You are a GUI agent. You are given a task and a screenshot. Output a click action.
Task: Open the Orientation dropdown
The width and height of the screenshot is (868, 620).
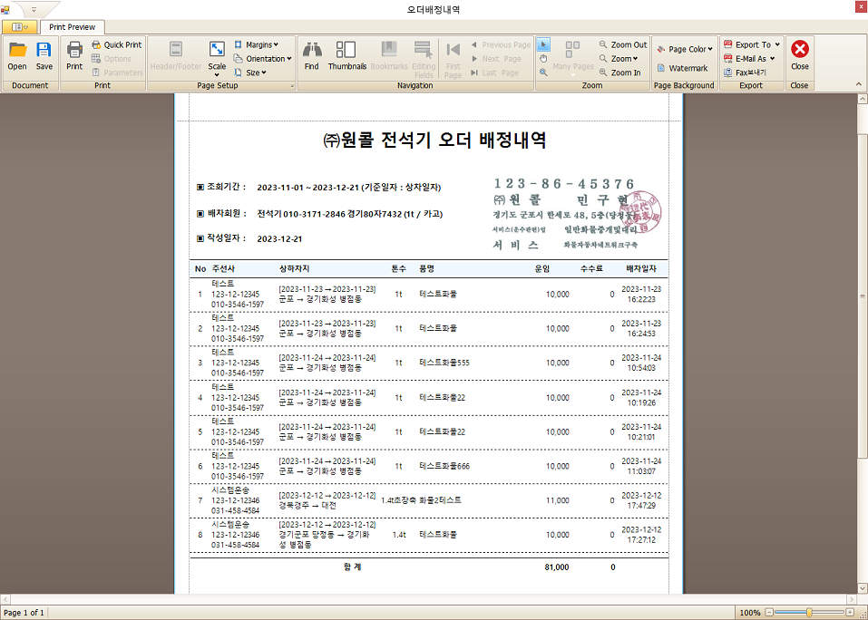click(x=263, y=59)
